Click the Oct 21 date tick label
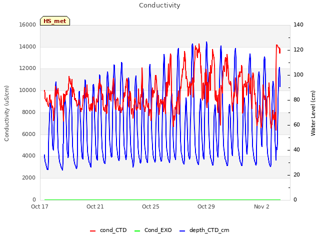Image resolution: width=320 pixels, height=240 pixels. pyautogui.click(x=95, y=206)
